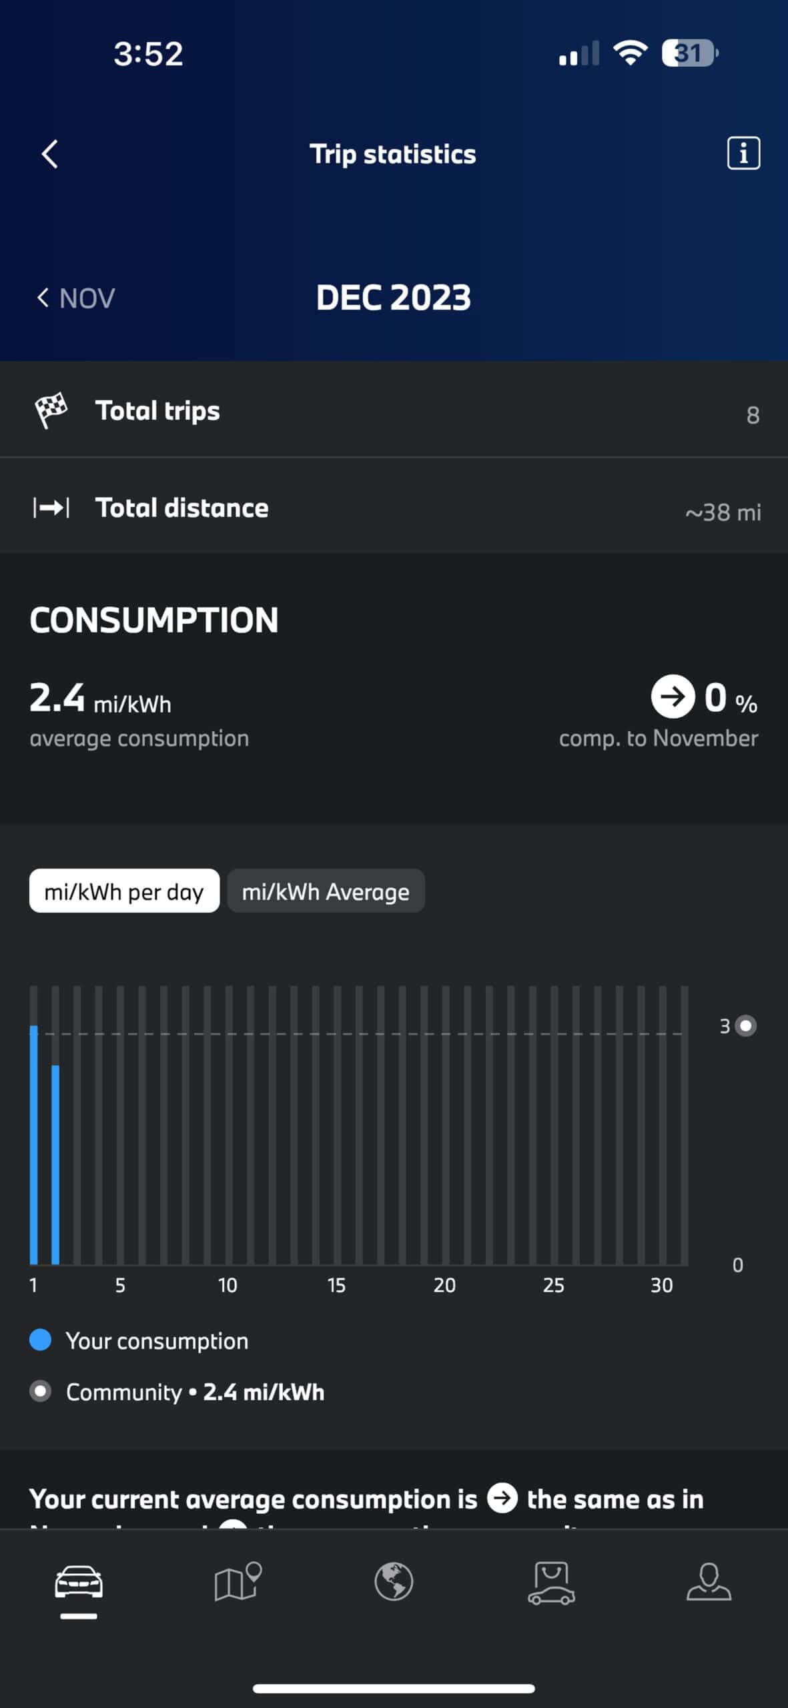Open the info icon on Trip statistics
The width and height of the screenshot is (788, 1708).
[743, 154]
